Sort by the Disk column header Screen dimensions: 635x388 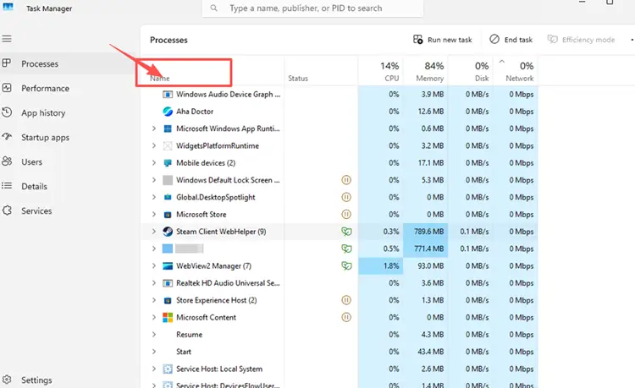(x=471, y=71)
